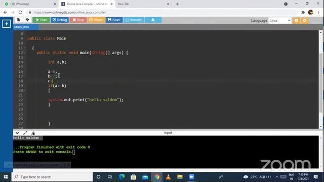Click the Stop button

[78, 20]
